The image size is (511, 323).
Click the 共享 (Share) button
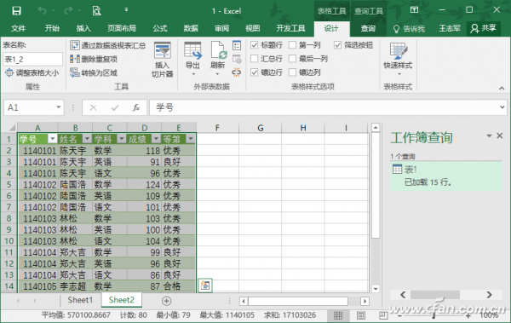[x=483, y=28]
